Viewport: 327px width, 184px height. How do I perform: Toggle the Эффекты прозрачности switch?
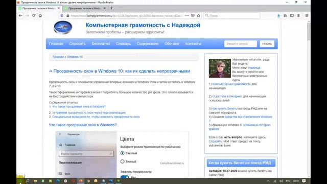pos(125,177)
